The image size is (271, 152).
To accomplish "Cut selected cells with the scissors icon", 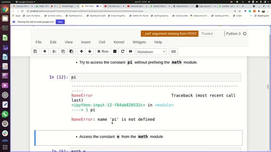I will [54, 52].
